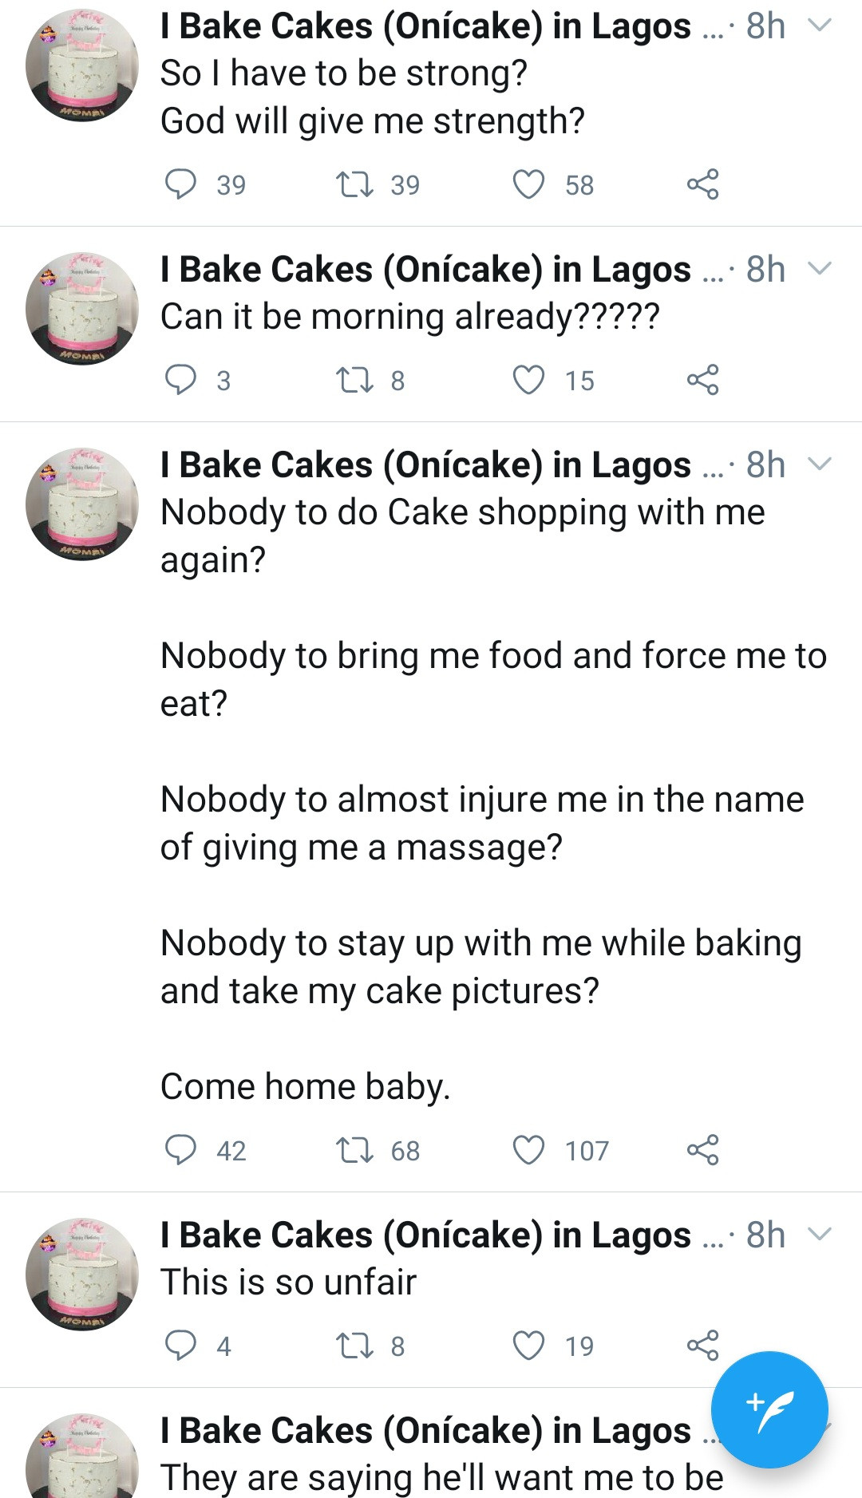Like the "This is so unfair" tweet
Viewport: 862px width, 1498px height.
point(528,1346)
